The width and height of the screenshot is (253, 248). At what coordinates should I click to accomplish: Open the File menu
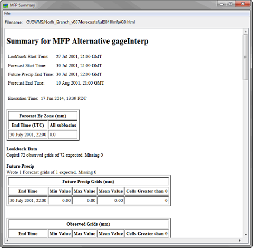[x=7, y=13]
